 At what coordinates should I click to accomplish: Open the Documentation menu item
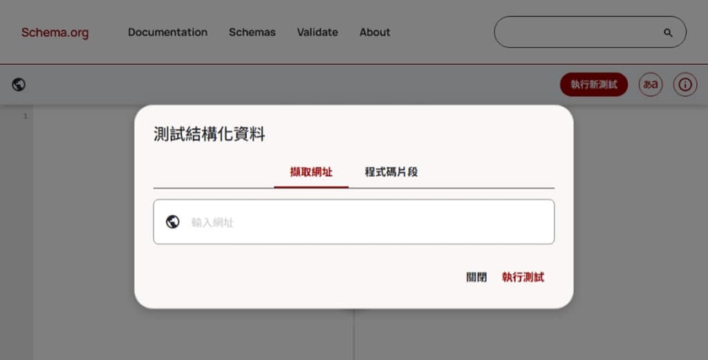(x=167, y=32)
